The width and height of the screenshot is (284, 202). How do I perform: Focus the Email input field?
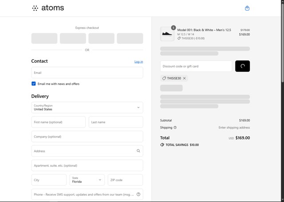(x=87, y=73)
